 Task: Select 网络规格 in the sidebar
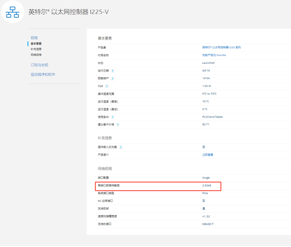(x=36, y=55)
